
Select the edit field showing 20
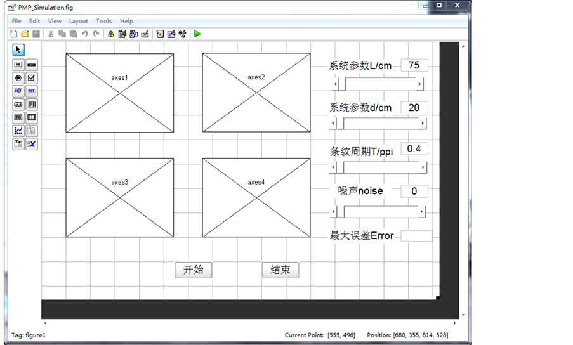[414, 108]
